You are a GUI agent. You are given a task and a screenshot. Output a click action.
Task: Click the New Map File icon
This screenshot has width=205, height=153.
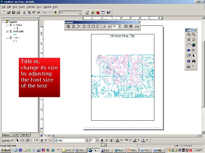click(4, 12)
